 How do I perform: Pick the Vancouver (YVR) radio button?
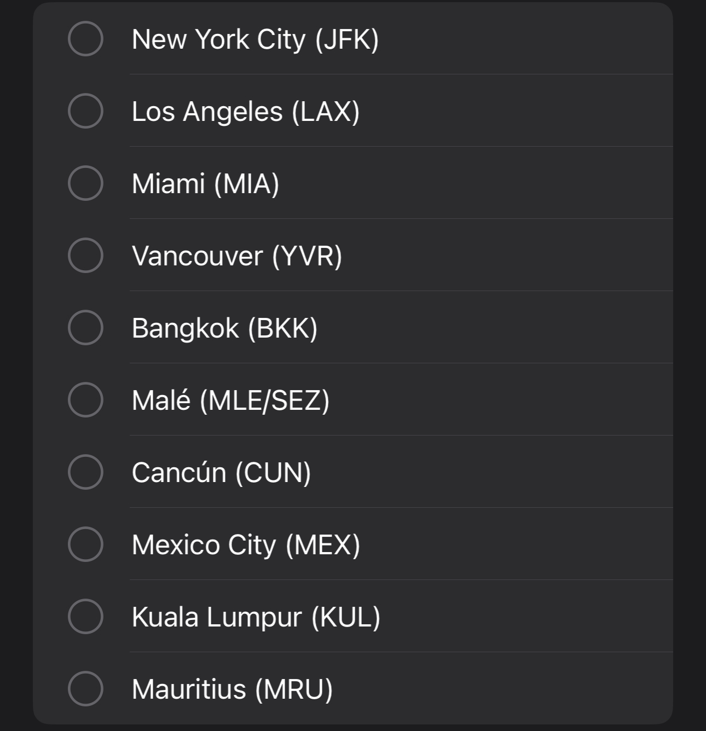click(85, 256)
